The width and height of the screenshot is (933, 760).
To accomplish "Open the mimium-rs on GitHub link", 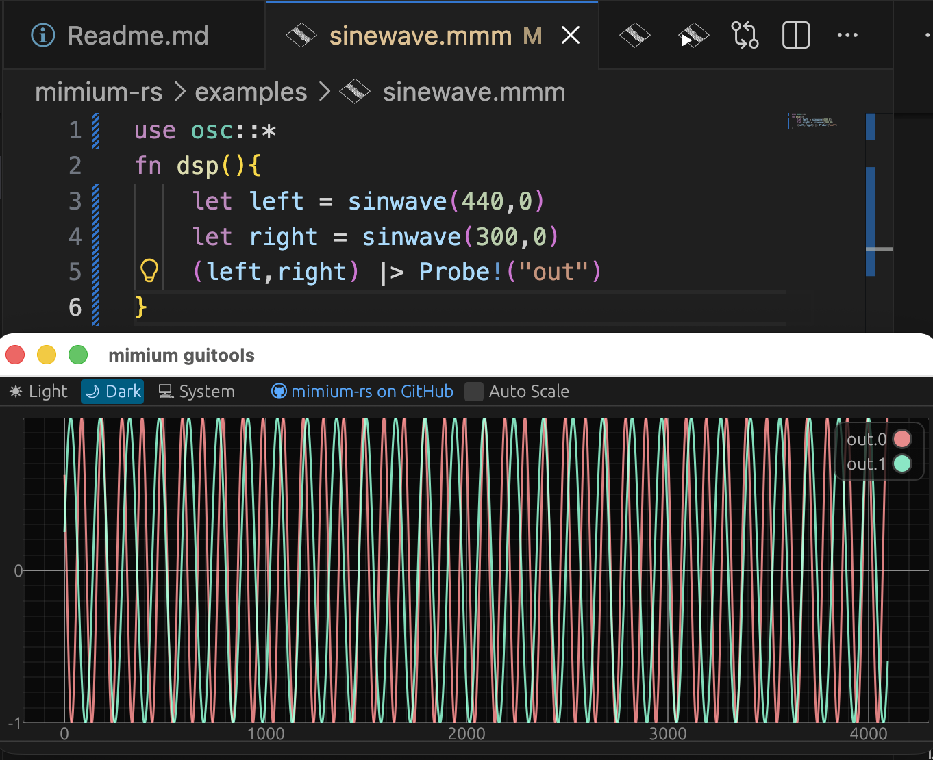I will click(x=372, y=392).
